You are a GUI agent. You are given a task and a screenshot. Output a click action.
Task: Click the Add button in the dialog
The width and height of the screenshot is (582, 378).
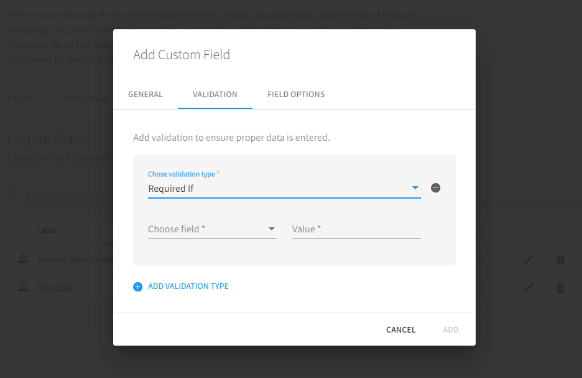click(451, 329)
